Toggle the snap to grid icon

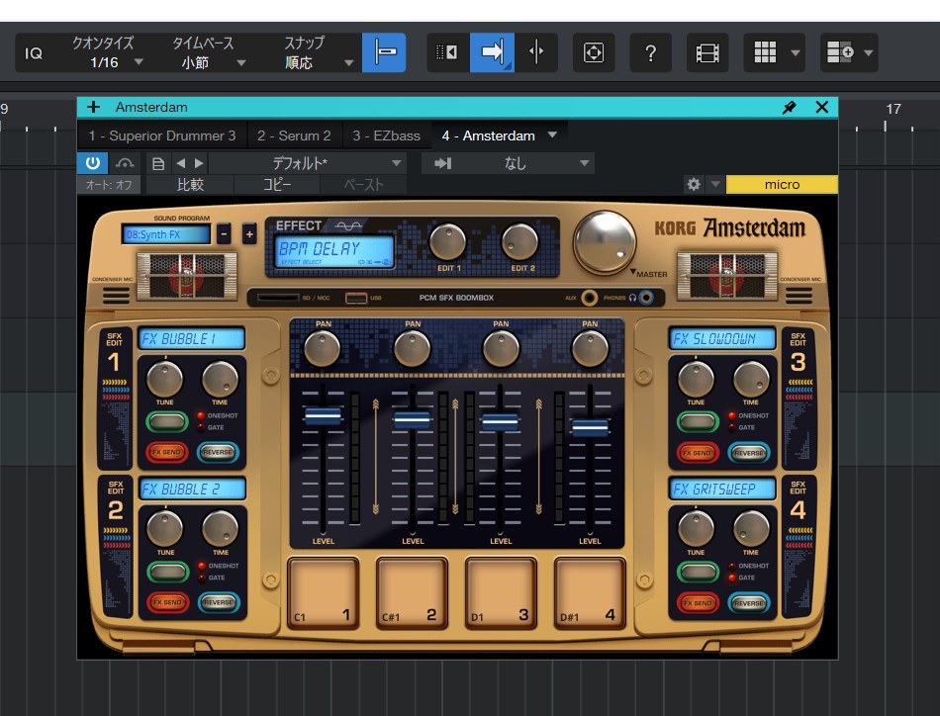click(383, 53)
